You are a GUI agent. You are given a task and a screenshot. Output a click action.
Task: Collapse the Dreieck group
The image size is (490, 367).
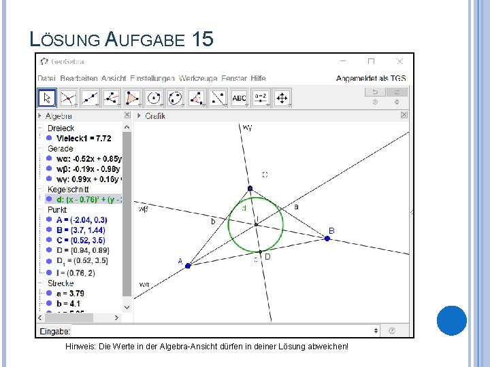tap(40, 128)
